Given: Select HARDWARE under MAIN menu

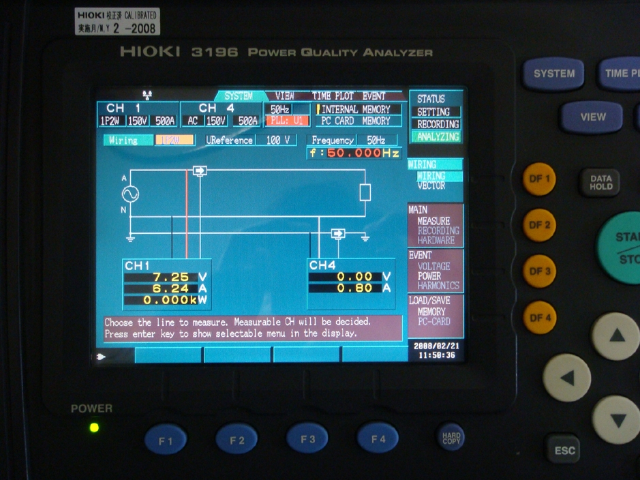Looking at the screenshot, I should 436,241.
